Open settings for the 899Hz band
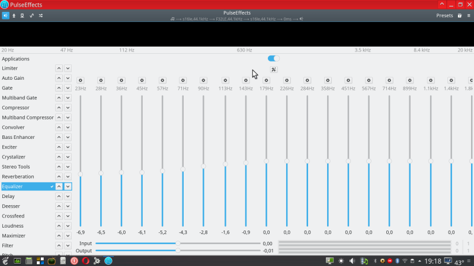 (x=410, y=80)
